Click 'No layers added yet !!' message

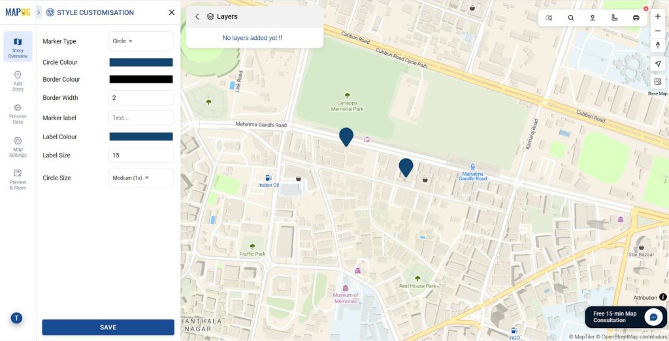252,38
